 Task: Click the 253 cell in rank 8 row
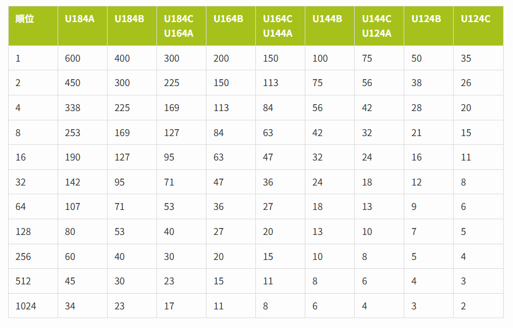[x=73, y=133]
